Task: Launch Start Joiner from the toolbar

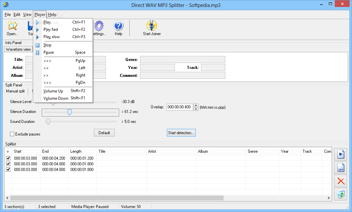Action: click(x=152, y=28)
